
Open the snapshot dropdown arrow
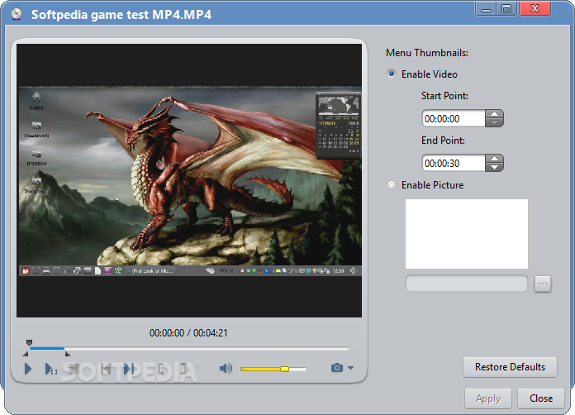click(x=350, y=368)
